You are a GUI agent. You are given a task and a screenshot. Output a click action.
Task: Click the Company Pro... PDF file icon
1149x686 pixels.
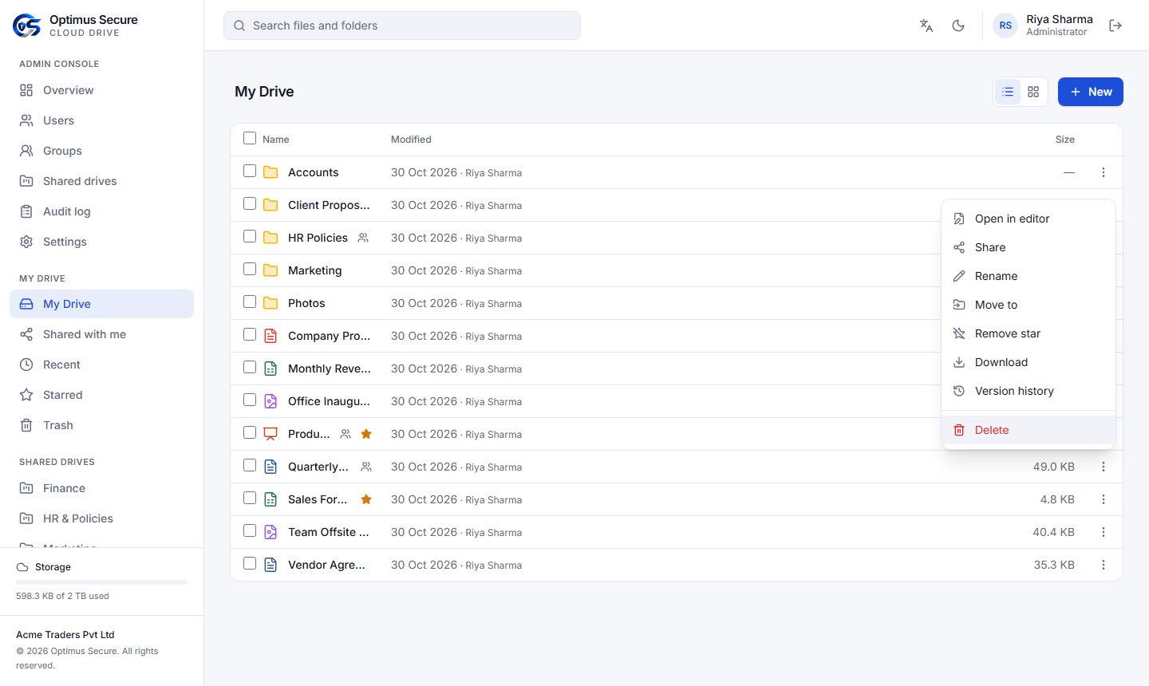coord(270,336)
